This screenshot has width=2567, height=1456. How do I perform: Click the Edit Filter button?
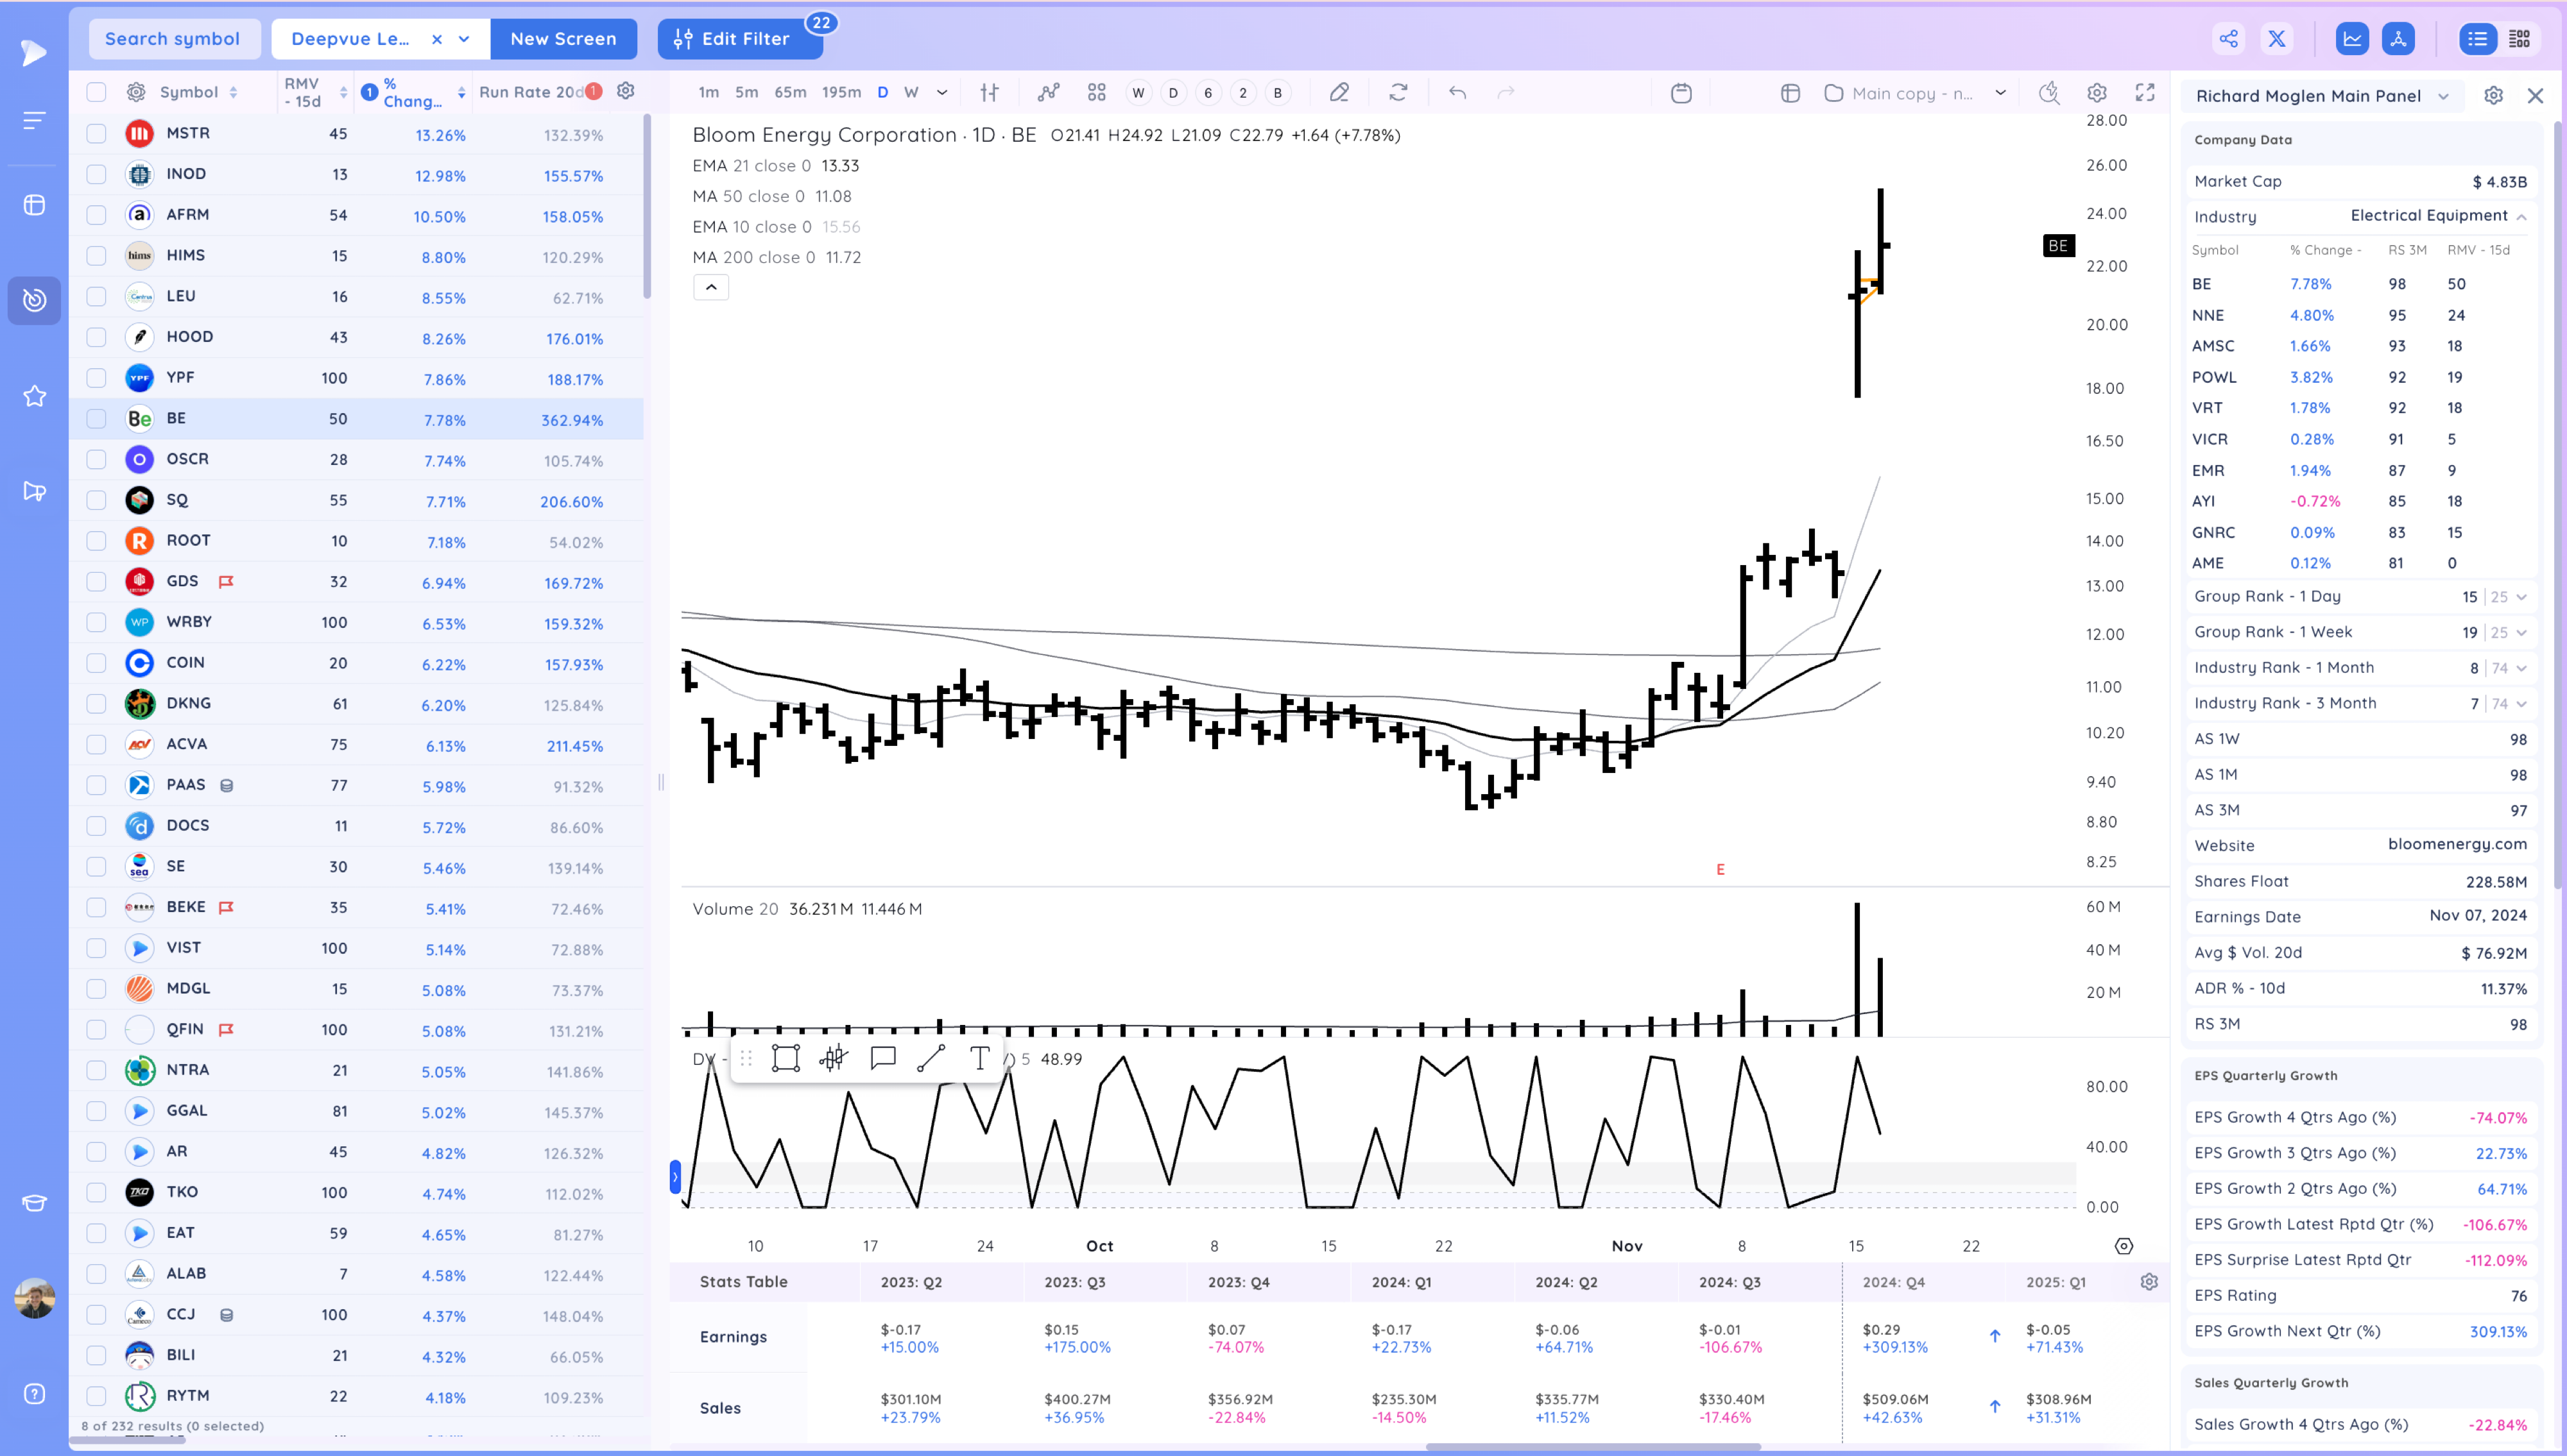click(x=739, y=39)
